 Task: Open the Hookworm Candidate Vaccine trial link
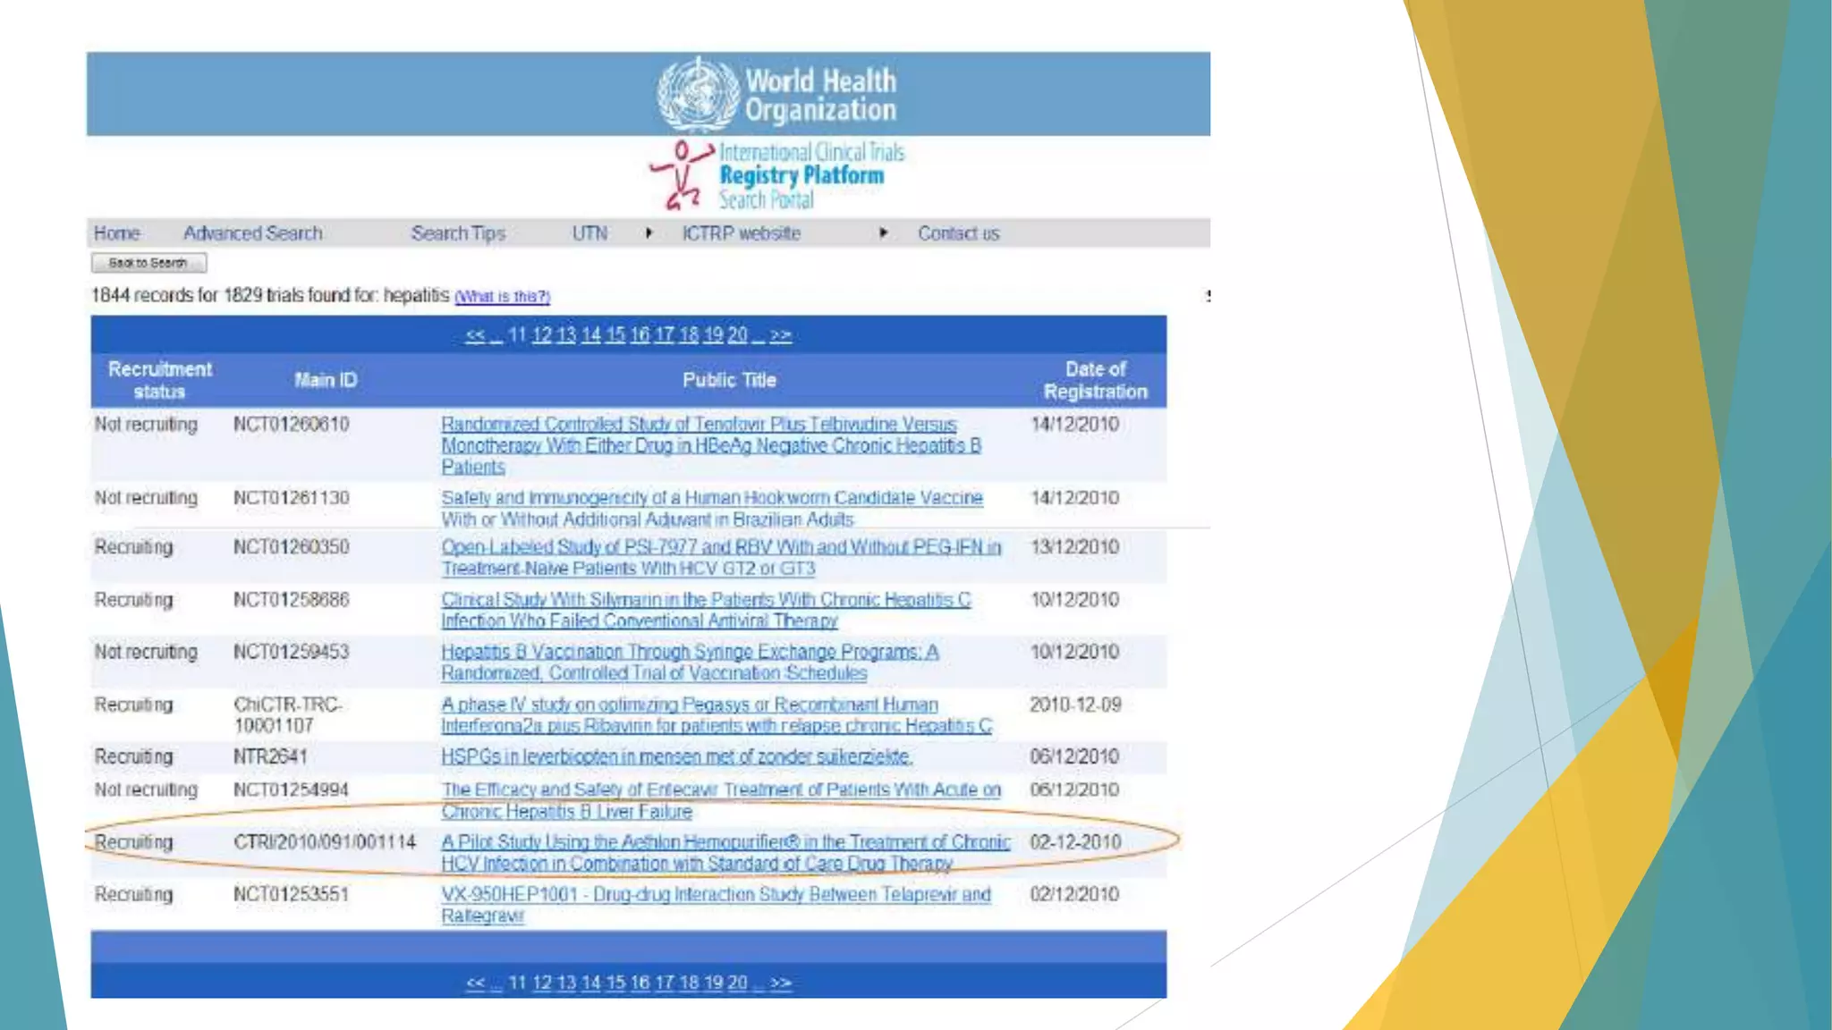point(711,498)
